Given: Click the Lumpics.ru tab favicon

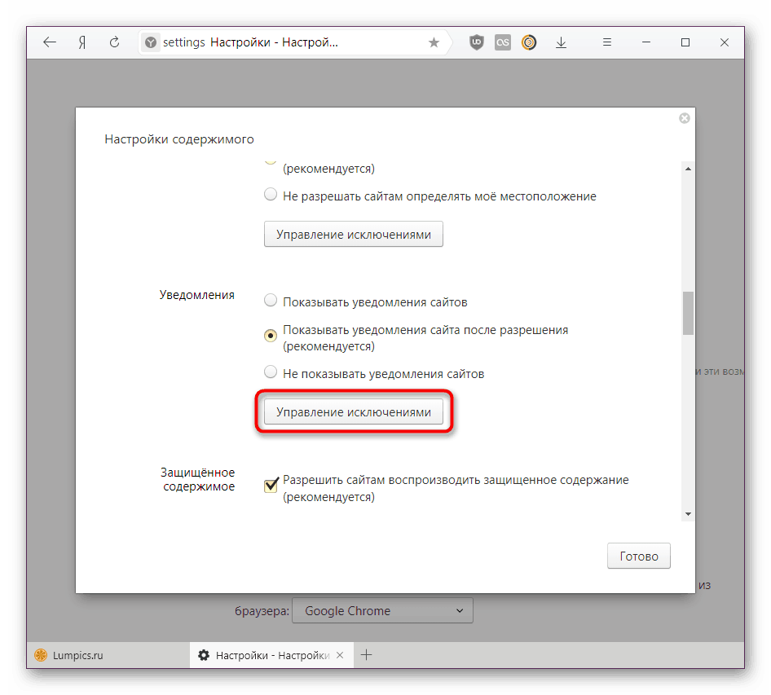Looking at the screenshot, I should (x=41, y=655).
